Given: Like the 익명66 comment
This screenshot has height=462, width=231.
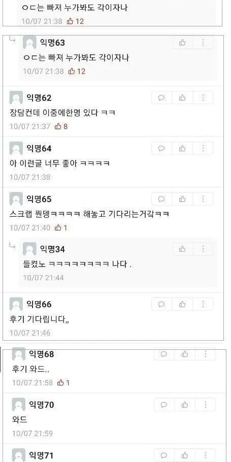Looking at the screenshot, I should [x=182, y=304].
